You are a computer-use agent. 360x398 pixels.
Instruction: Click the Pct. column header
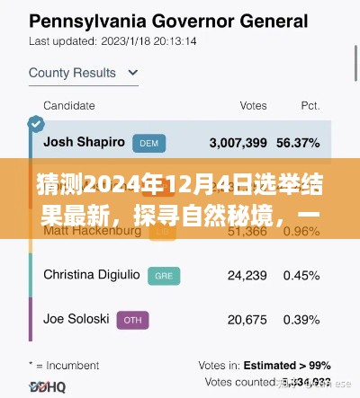[x=310, y=106]
